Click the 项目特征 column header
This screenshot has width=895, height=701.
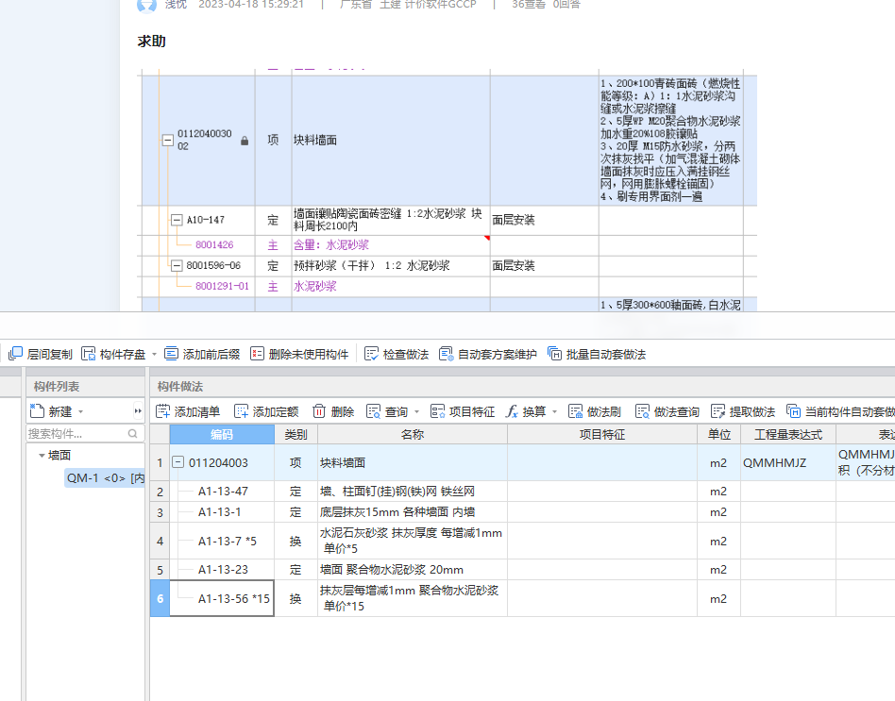pos(602,435)
